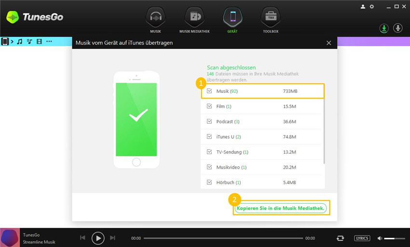Uncheck the Musikvideo (1) checkbox
410x247 pixels.
[x=209, y=167]
